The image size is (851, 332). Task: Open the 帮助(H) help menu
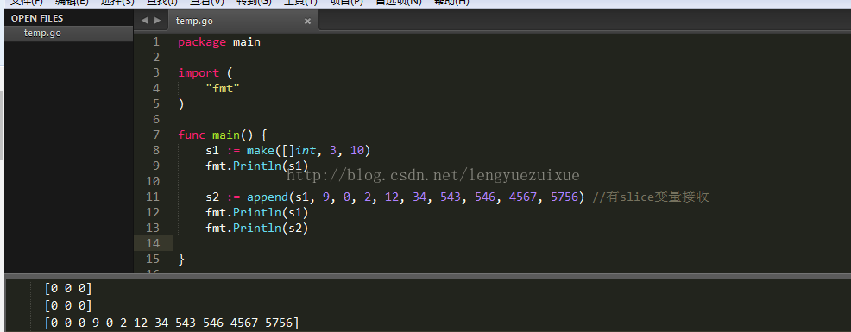coord(451,3)
